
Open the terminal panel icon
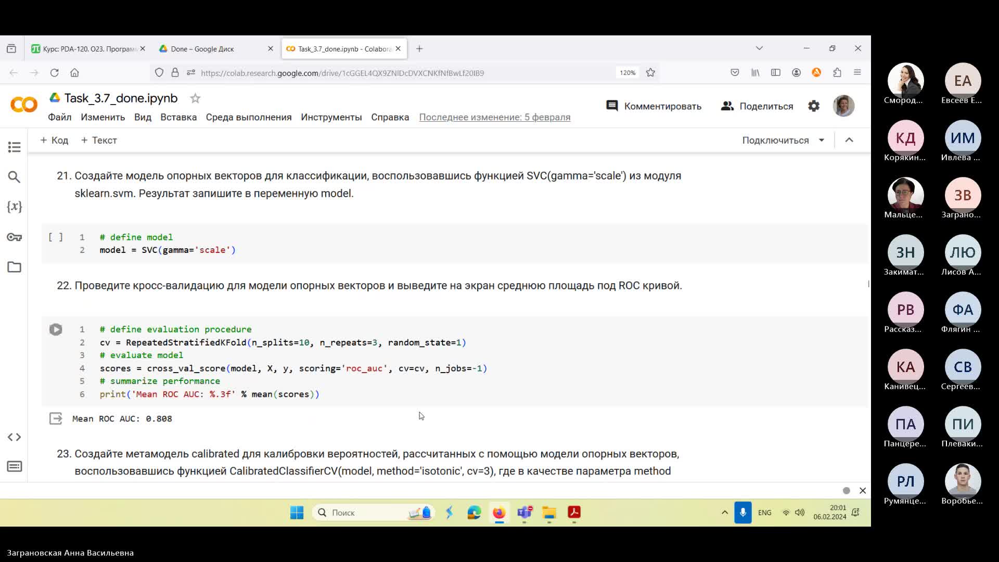click(14, 466)
